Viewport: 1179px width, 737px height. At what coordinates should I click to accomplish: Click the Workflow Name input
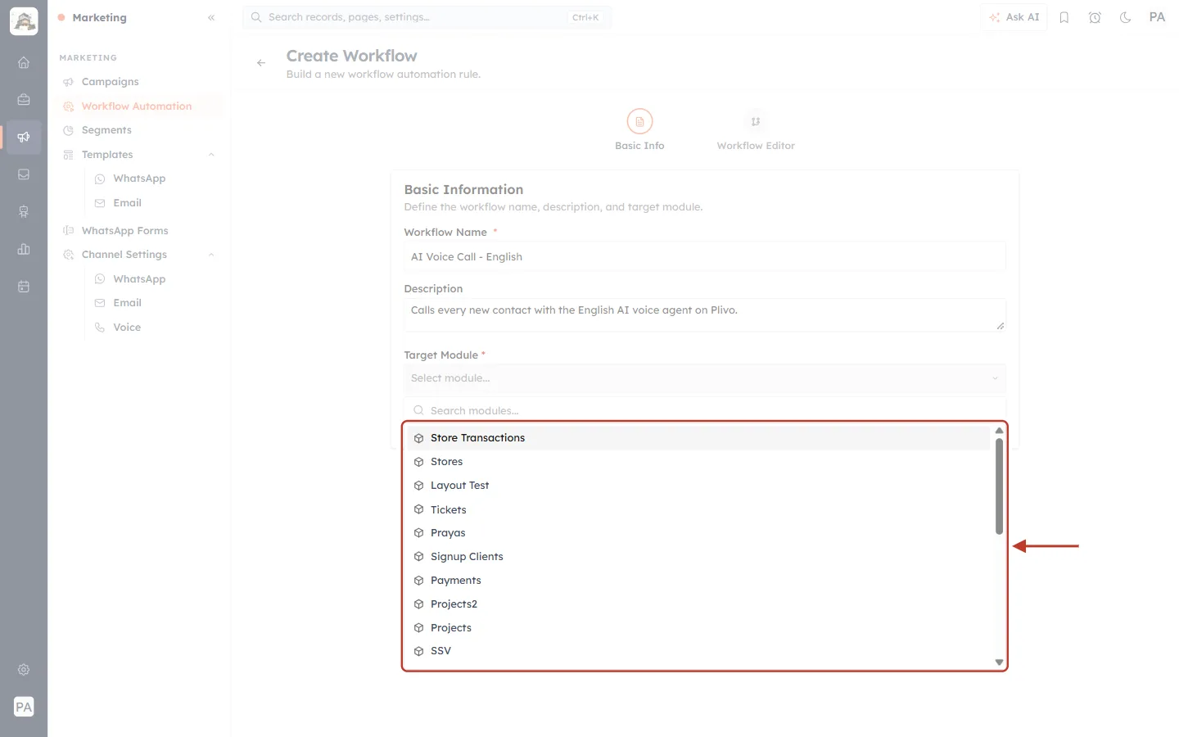pos(704,256)
